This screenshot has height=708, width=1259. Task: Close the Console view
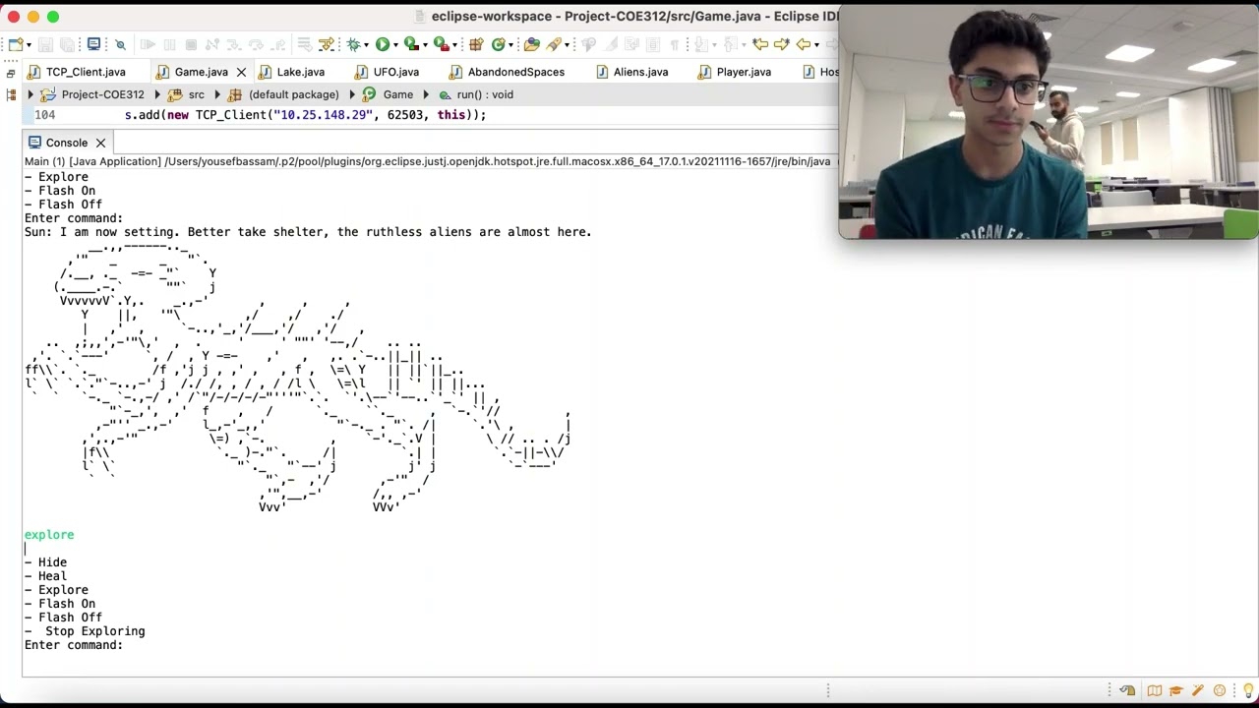[100, 143]
